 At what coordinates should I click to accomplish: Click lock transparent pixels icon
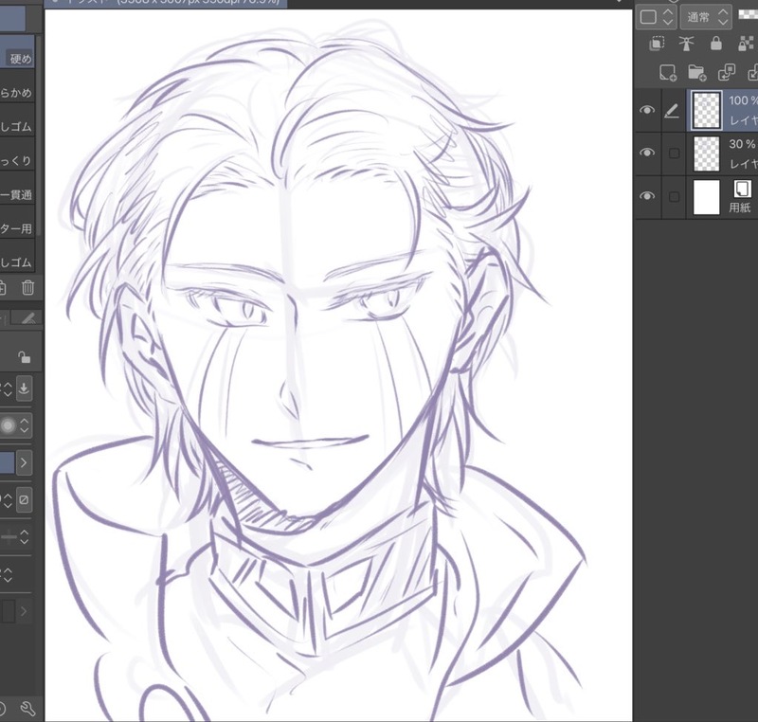point(747,44)
